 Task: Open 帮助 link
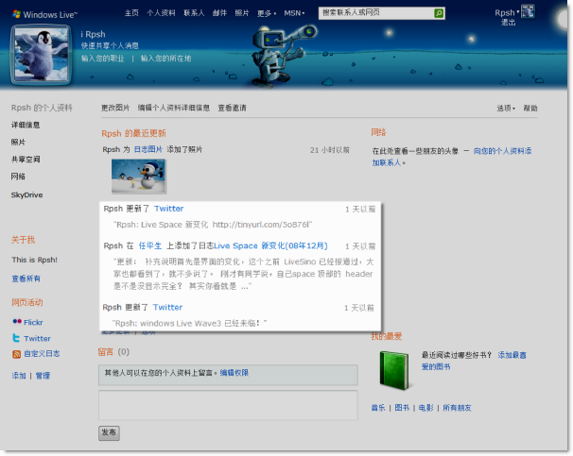[530, 108]
